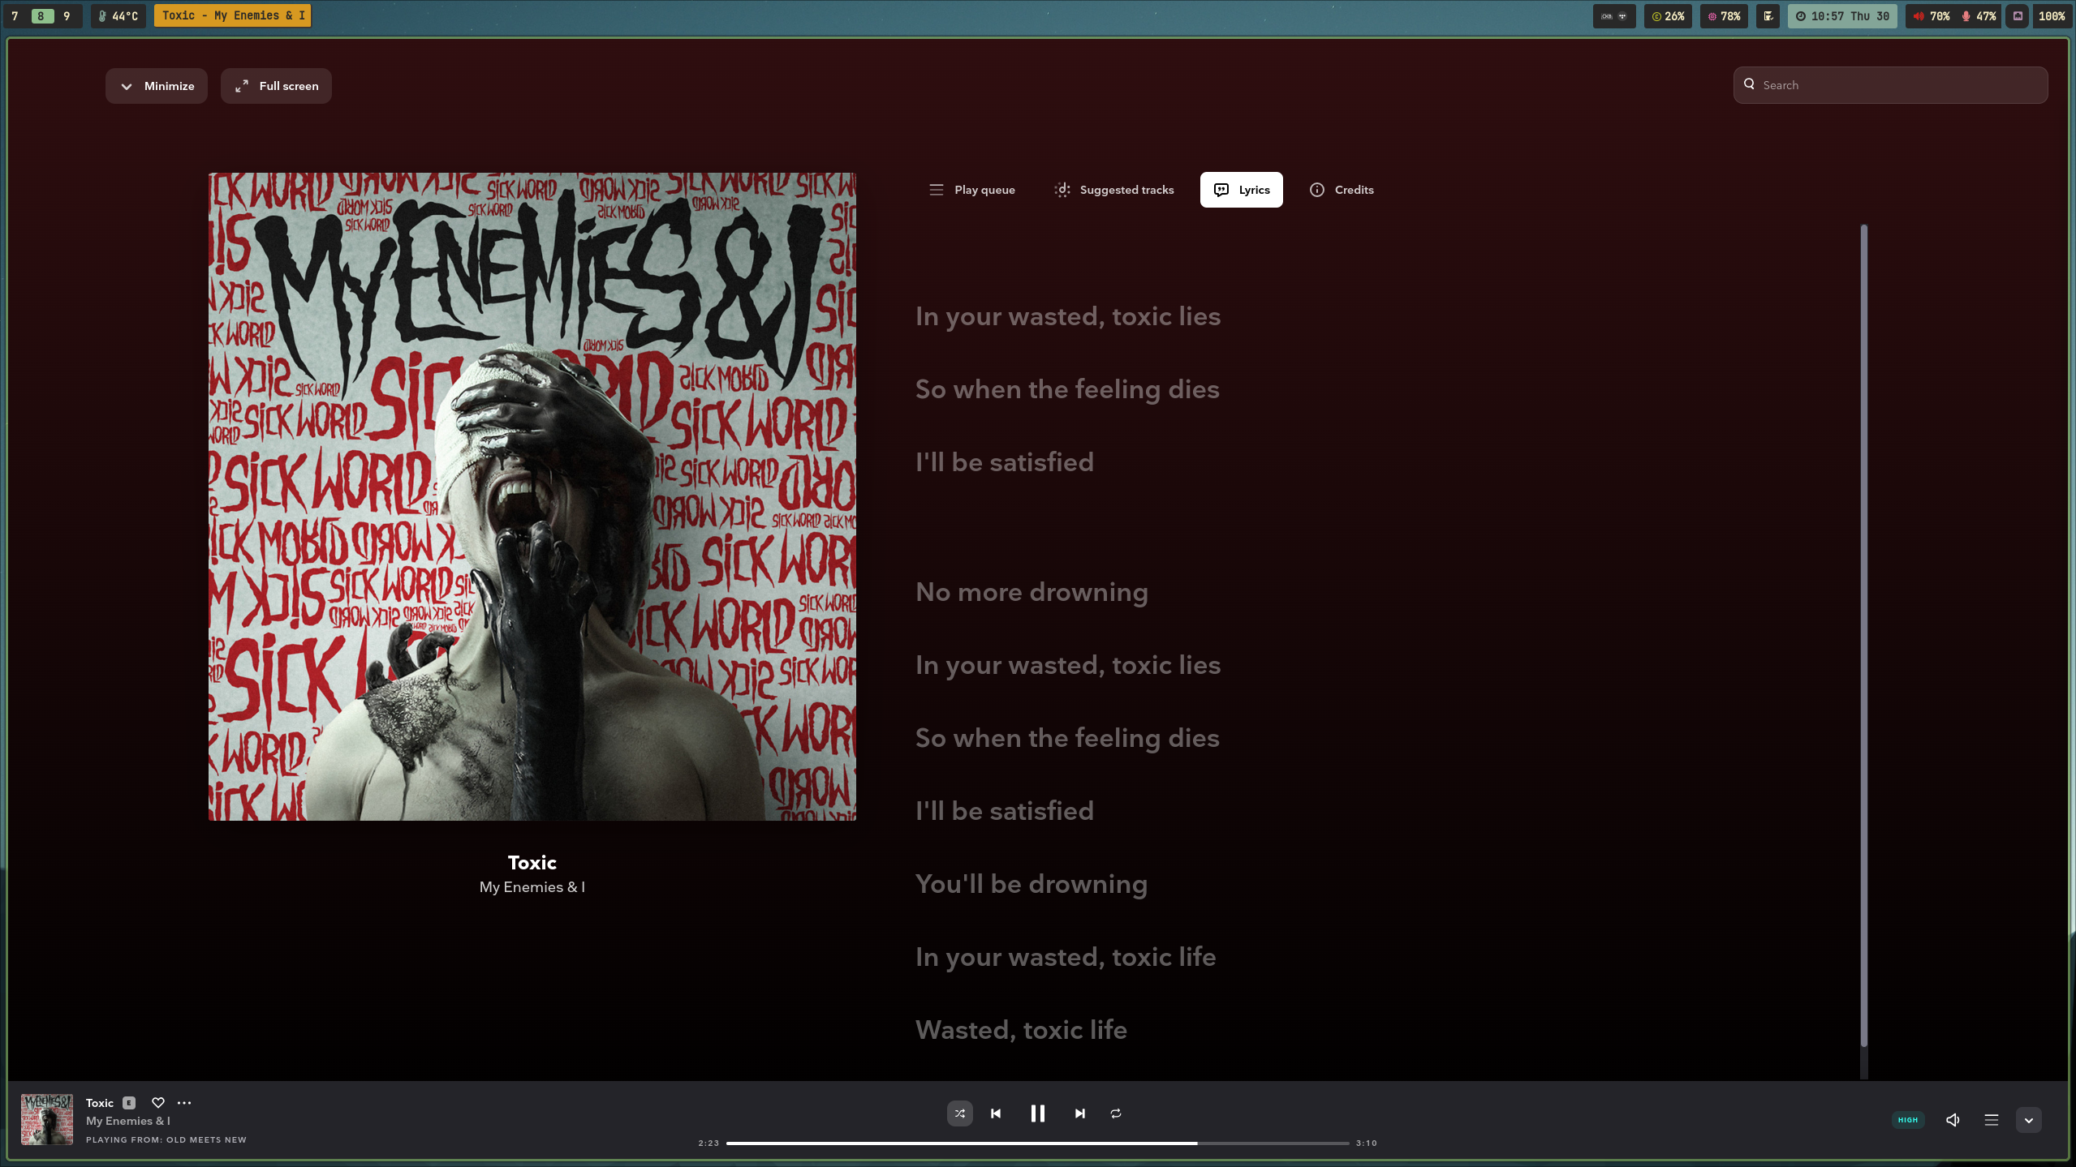
Task: Open more options for the Toxic track
Action: click(x=184, y=1103)
